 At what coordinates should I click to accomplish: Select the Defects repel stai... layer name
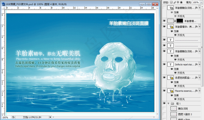click(185, 65)
